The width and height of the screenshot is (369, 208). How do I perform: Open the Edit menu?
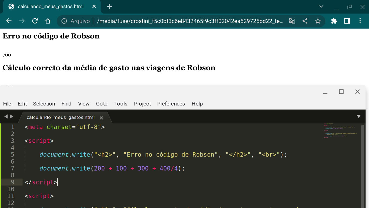[x=22, y=104]
